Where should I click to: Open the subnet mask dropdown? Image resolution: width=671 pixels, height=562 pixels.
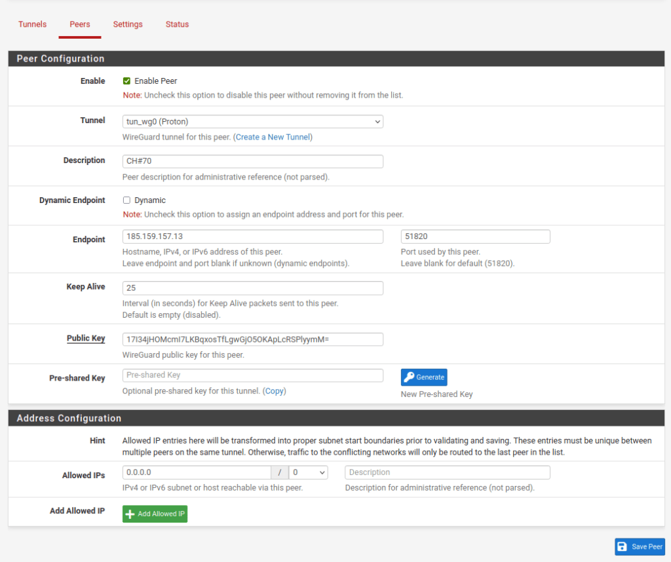(308, 472)
